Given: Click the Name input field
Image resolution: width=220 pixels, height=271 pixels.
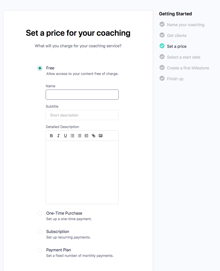Looking at the screenshot, I should click(x=82, y=95).
